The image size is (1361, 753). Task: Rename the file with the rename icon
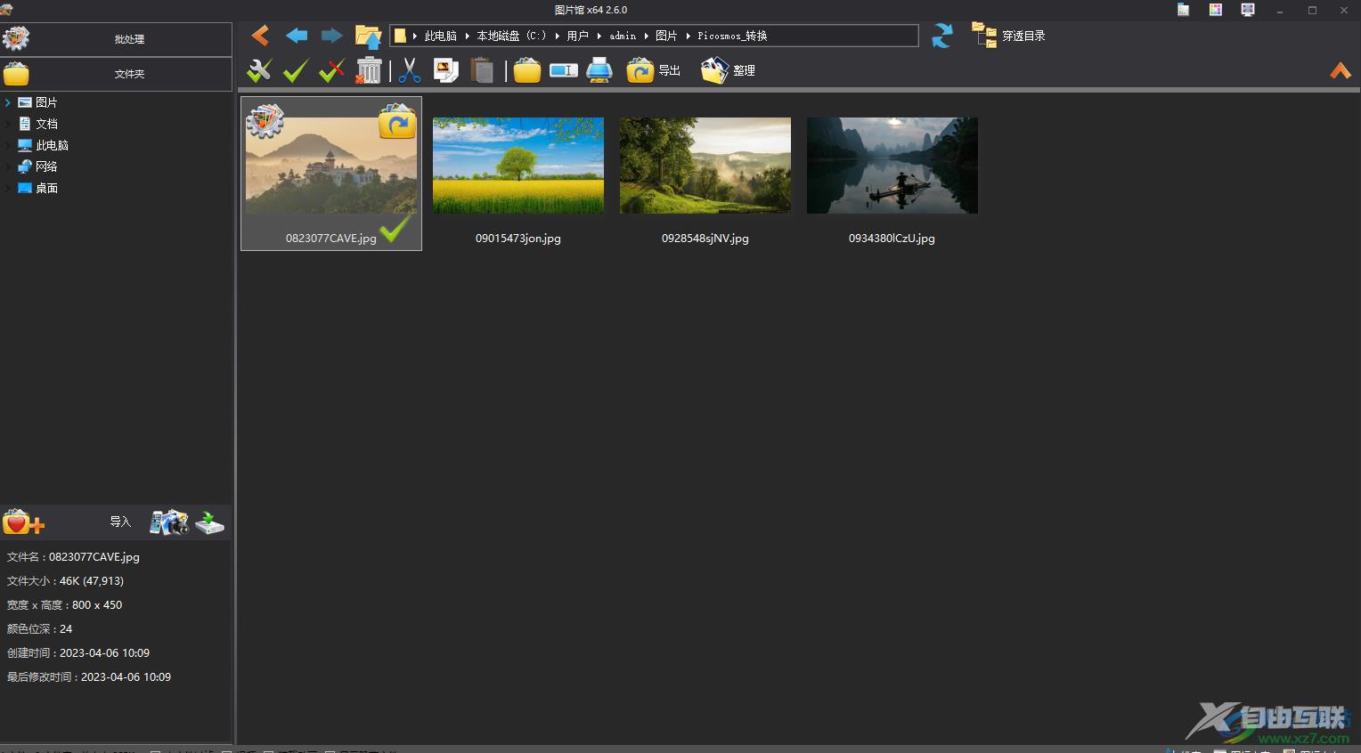(x=564, y=70)
